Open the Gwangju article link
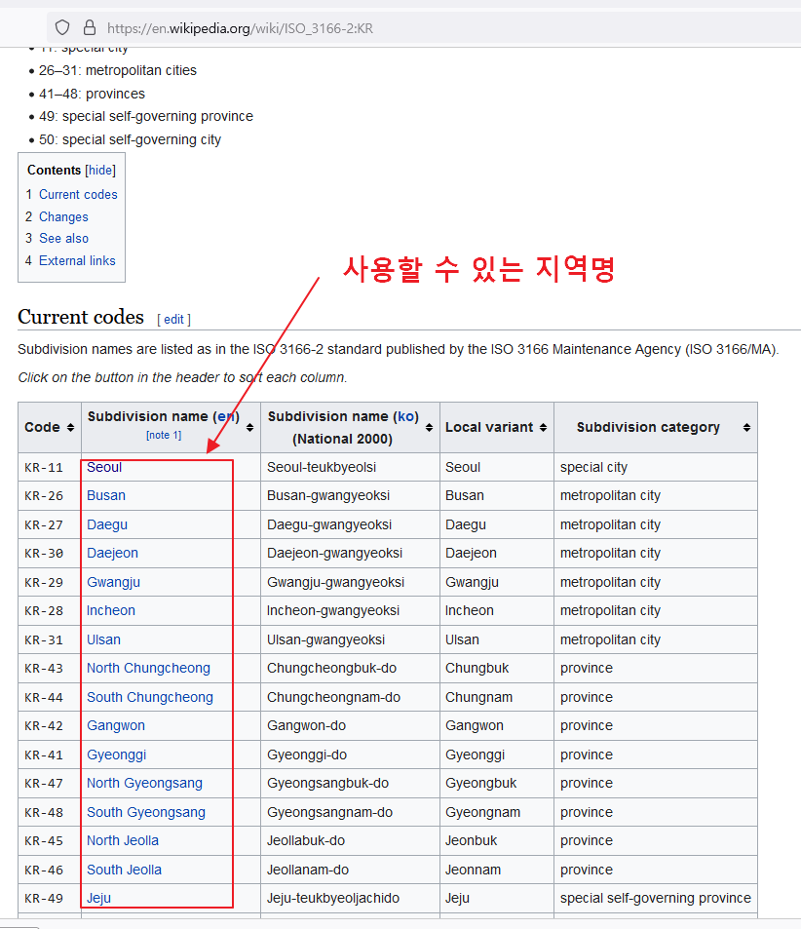This screenshot has width=801, height=929. pos(114,582)
